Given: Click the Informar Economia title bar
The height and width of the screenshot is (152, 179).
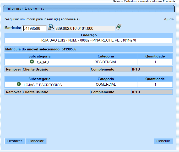Looking at the screenshot, I should [89, 9].
